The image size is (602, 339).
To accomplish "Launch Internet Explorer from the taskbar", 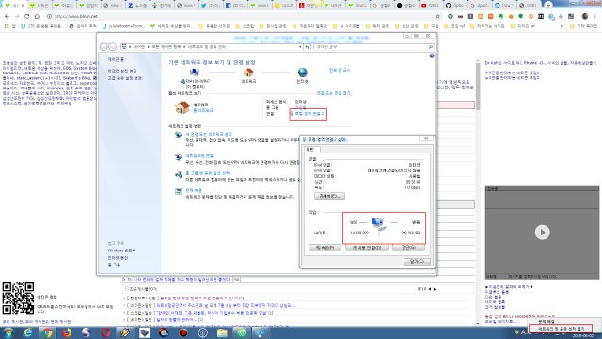I will coord(27,332).
